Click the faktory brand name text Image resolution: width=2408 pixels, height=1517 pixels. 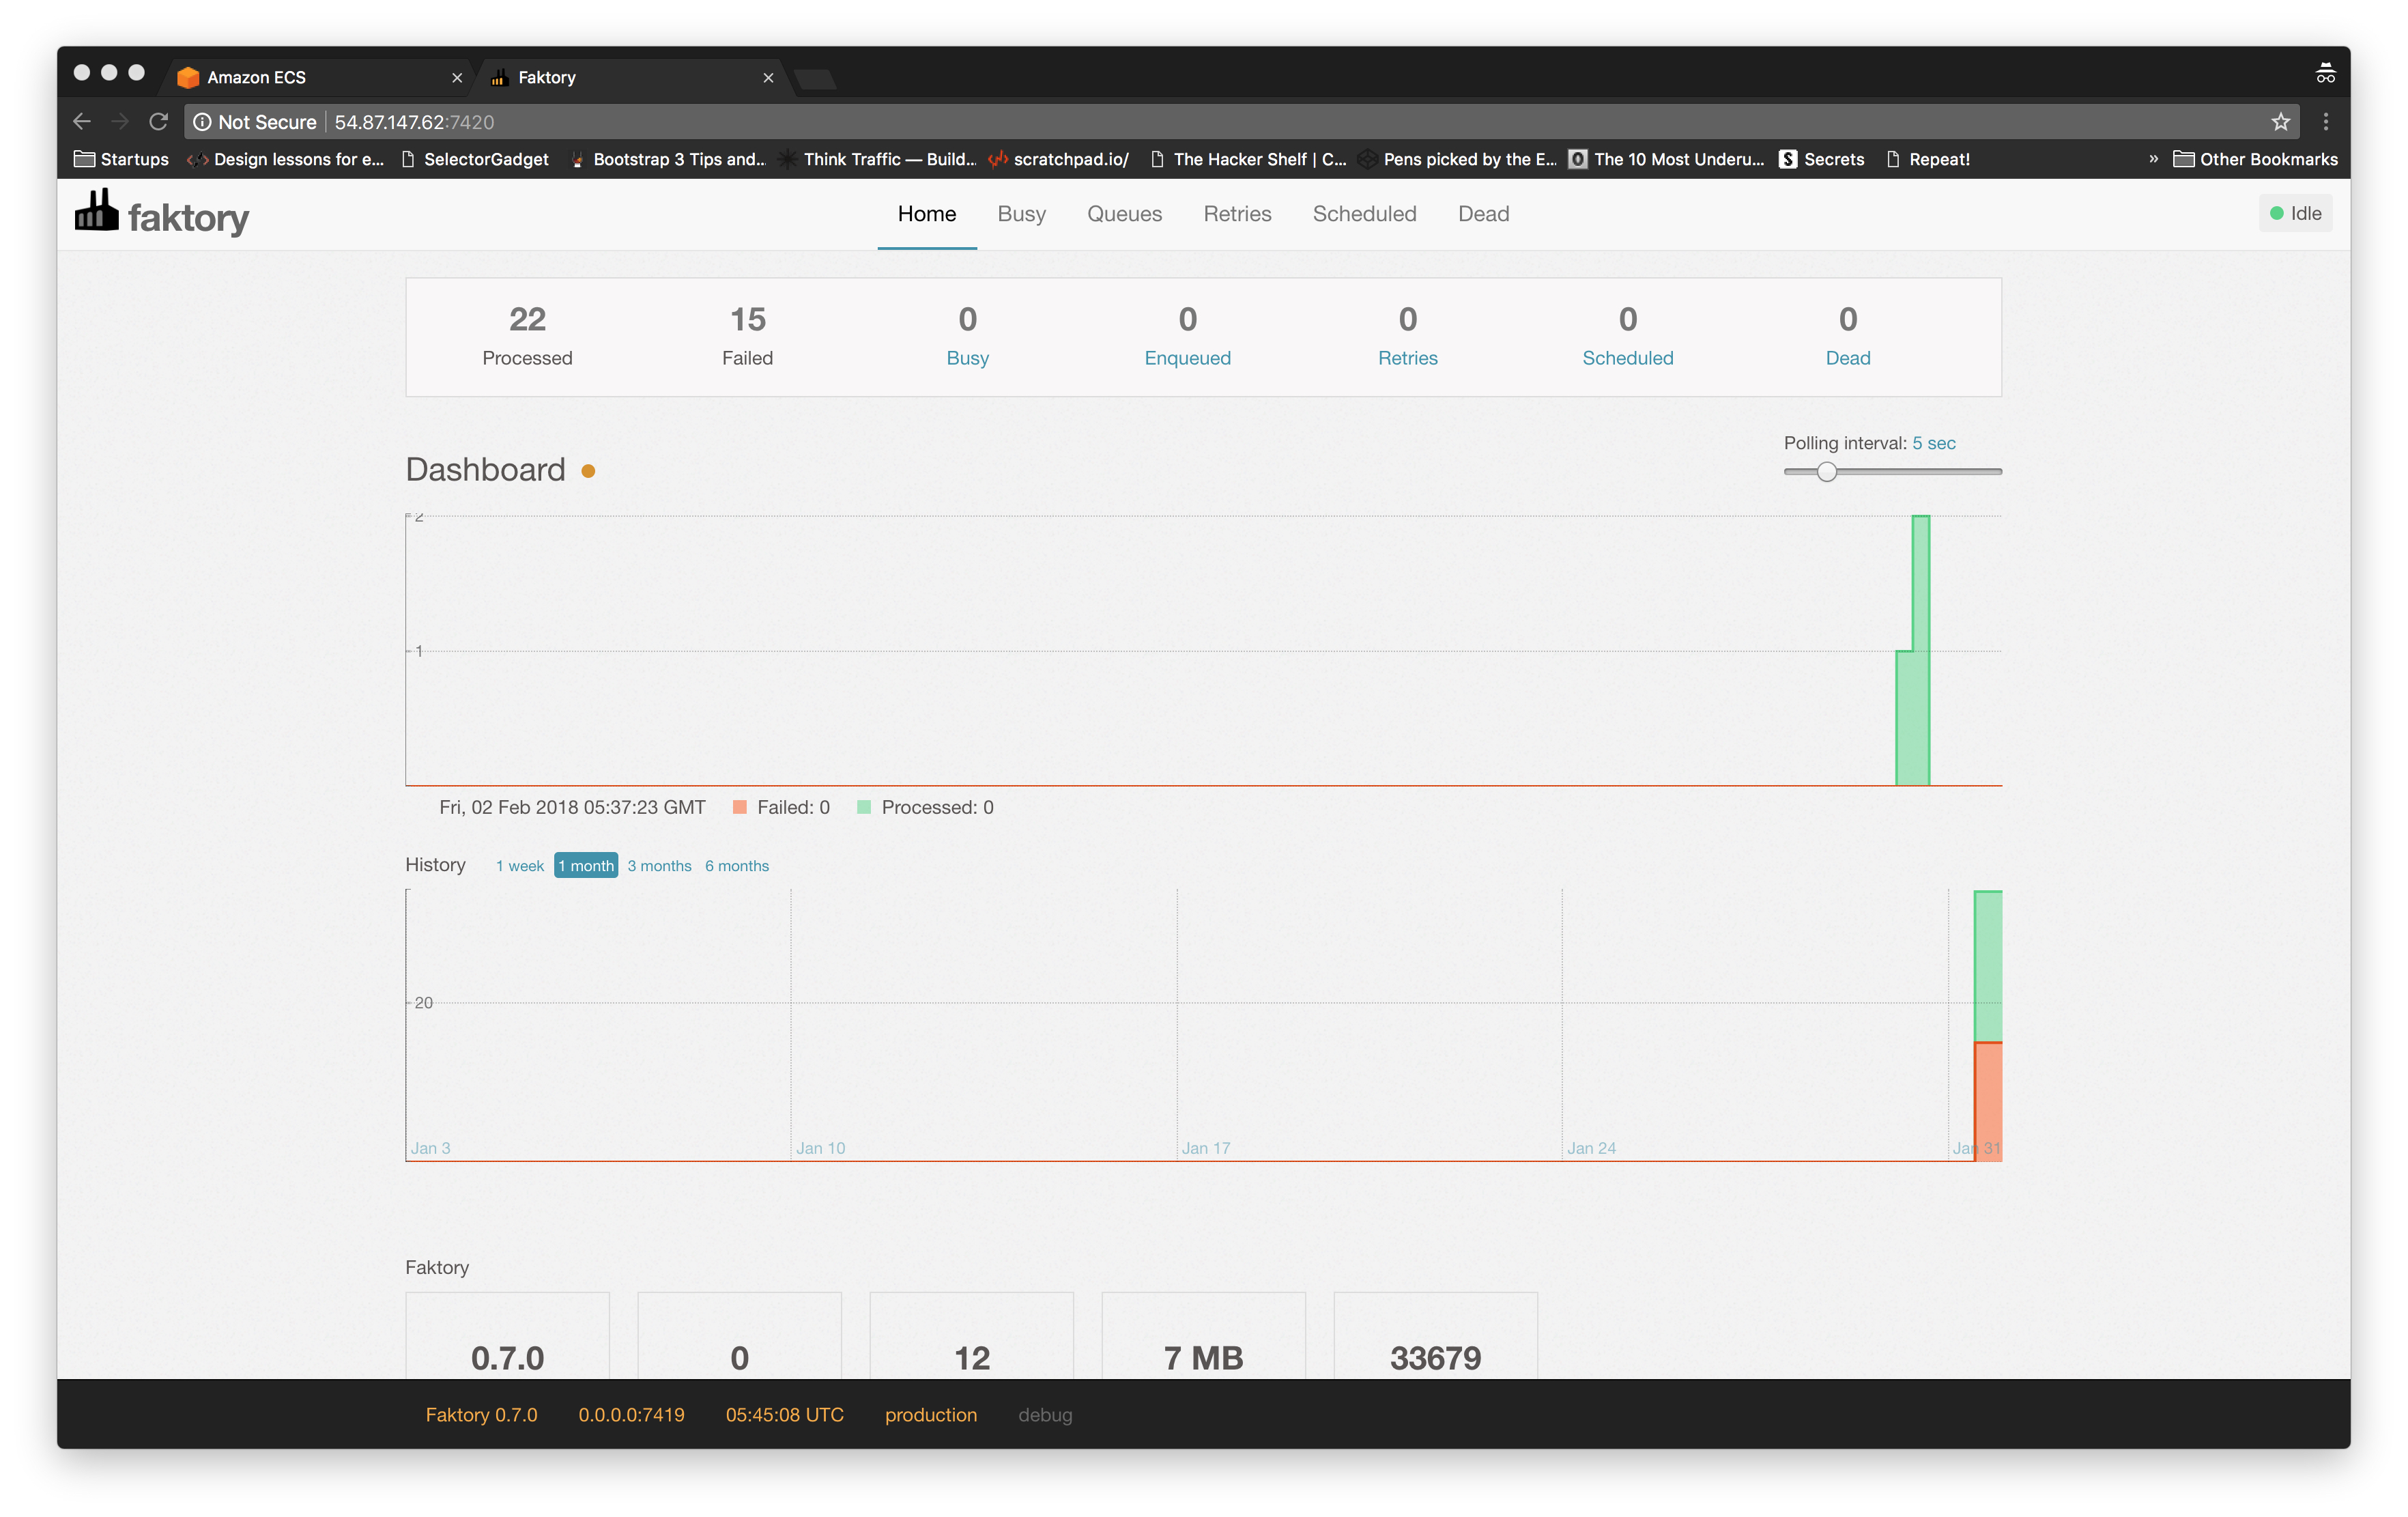tap(189, 217)
